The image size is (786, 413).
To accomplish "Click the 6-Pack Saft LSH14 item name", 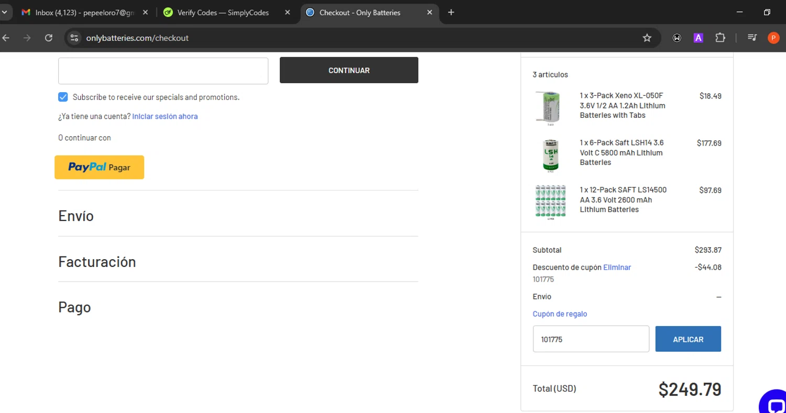I will point(622,152).
